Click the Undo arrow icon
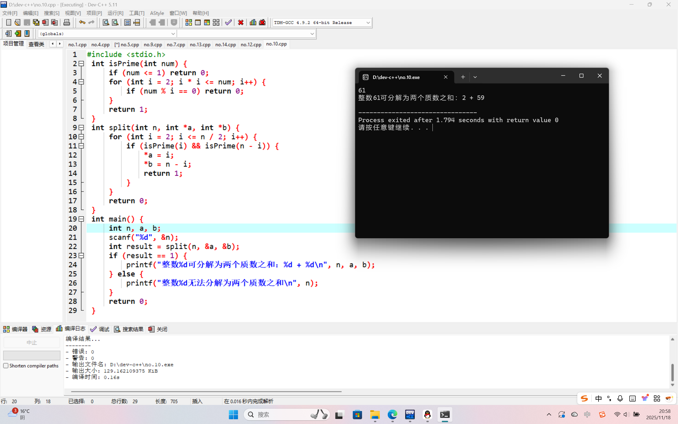The width and height of the screenshot is (678, 424). tap(82, 23)
